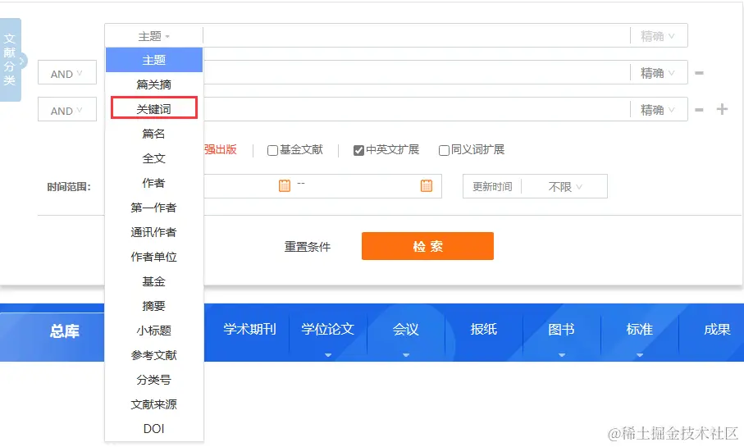
Task: Select 关键词 from the field list
Action: pos(153,108)
